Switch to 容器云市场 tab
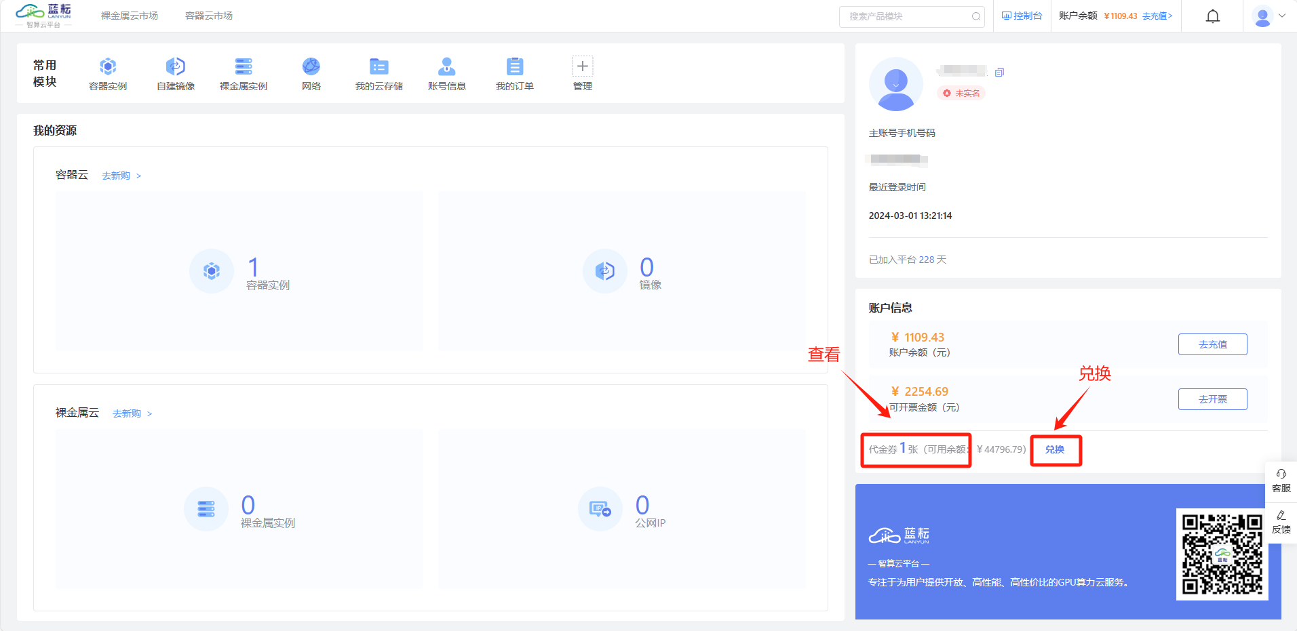This screenshot has height=631, width=1297. [x=209, y=16]
